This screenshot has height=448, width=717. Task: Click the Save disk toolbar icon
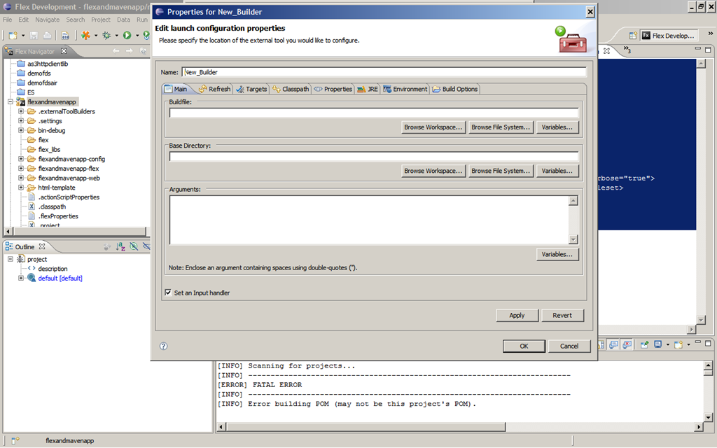coord(34,35)
